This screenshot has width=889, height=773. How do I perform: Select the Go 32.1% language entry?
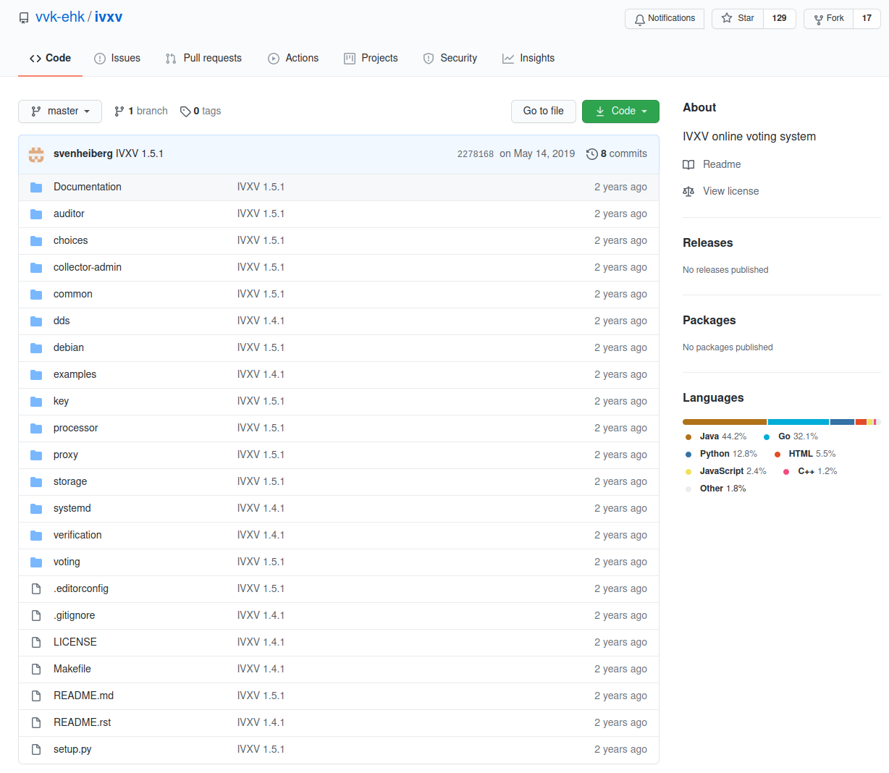(791, 437)
